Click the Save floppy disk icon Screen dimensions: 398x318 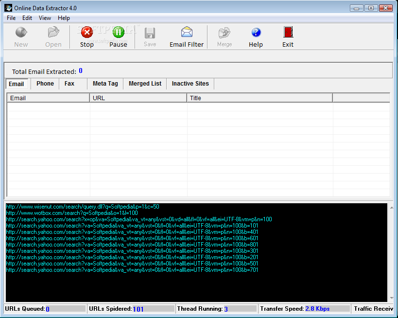150,33
